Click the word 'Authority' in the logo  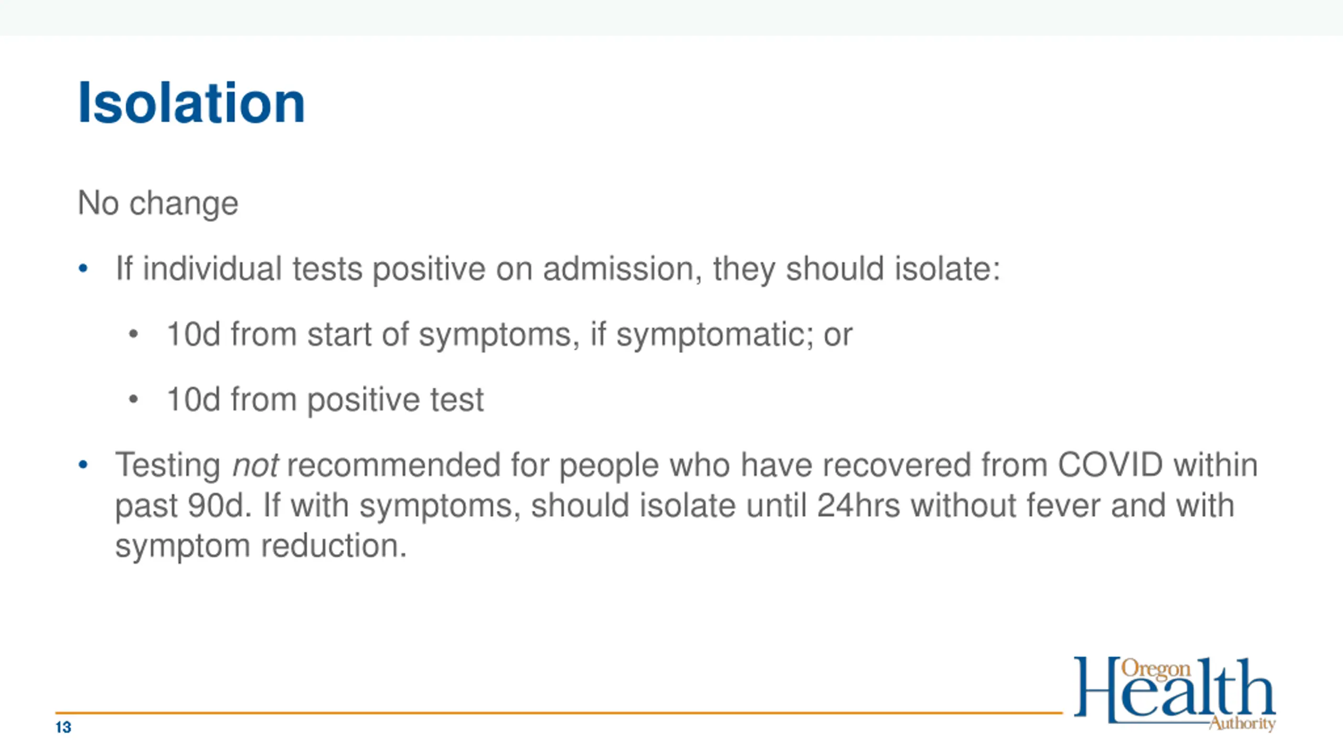click(x=1242, y=724)
